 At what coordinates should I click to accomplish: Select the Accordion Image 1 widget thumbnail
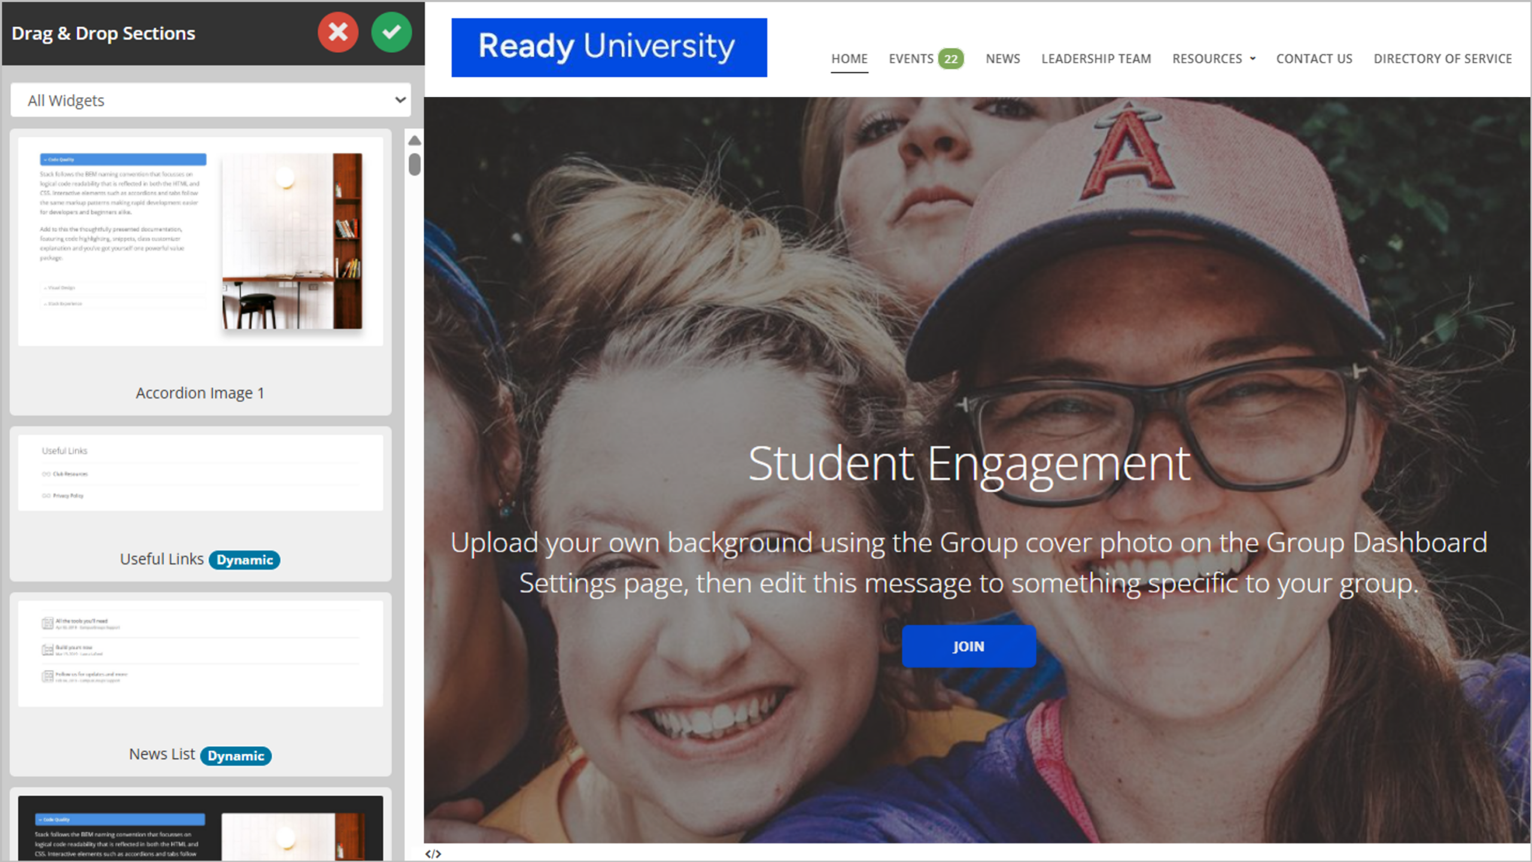[x=200, y=241]
